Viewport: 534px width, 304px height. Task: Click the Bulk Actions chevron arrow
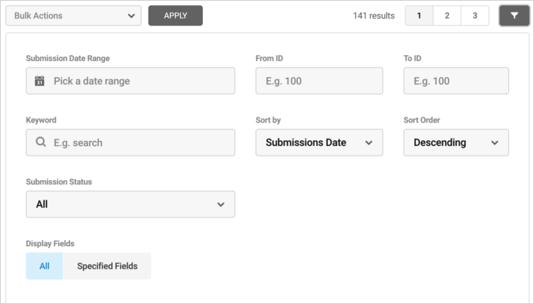tap(131, 15)
